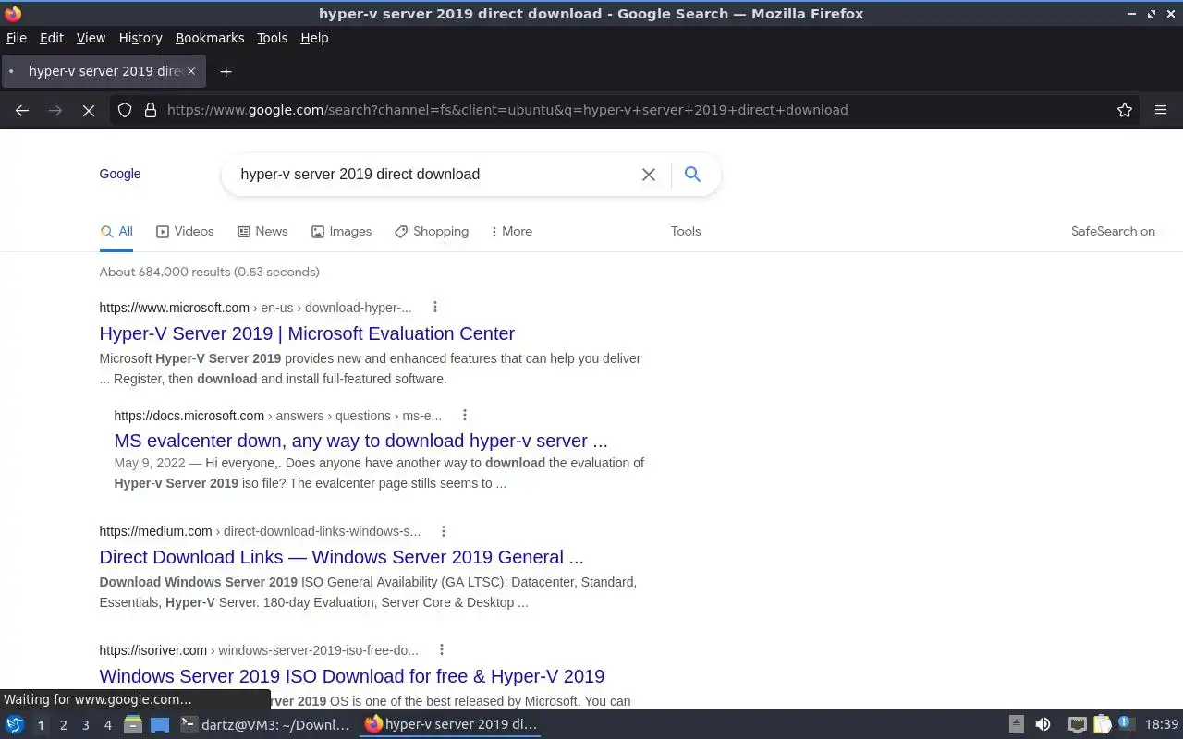This screenshot has width=1183, height=739.
Task: Open Windows Server 2019 ISO Download isoriver link
Action: click(351, 676)
